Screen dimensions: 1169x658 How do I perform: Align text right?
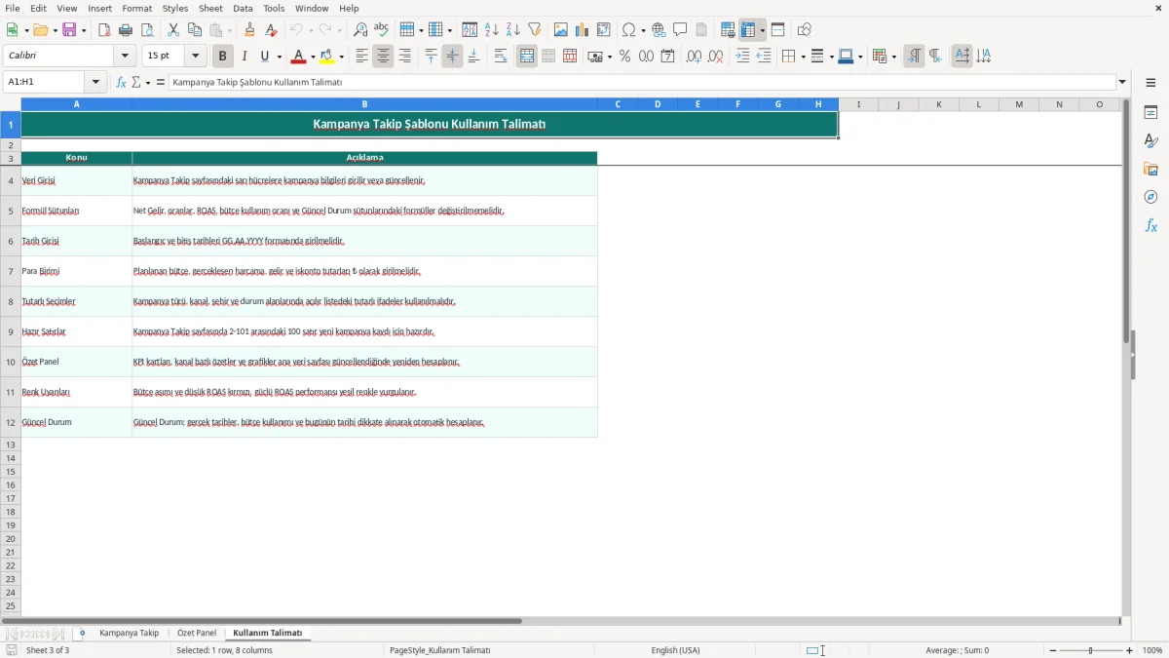pos(404,57)
